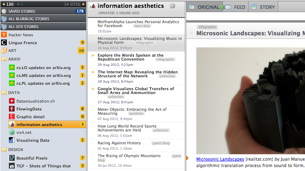Screen dimensions: 305x171
Task: Select Google Visualizes Global Transfers story
Action: click(x=136, y=95)
